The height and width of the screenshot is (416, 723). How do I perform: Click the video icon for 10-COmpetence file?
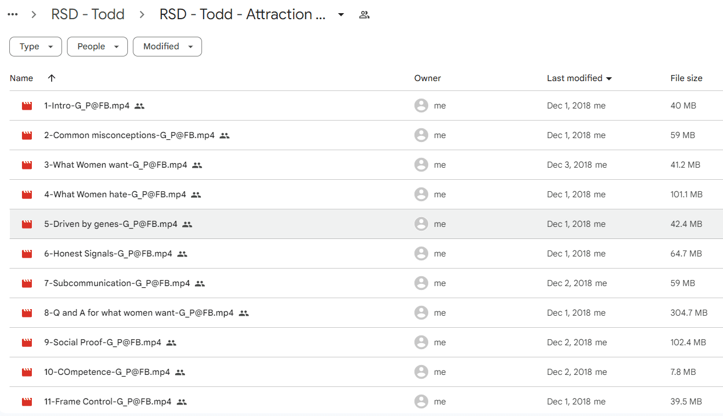[x=27, y=372]
